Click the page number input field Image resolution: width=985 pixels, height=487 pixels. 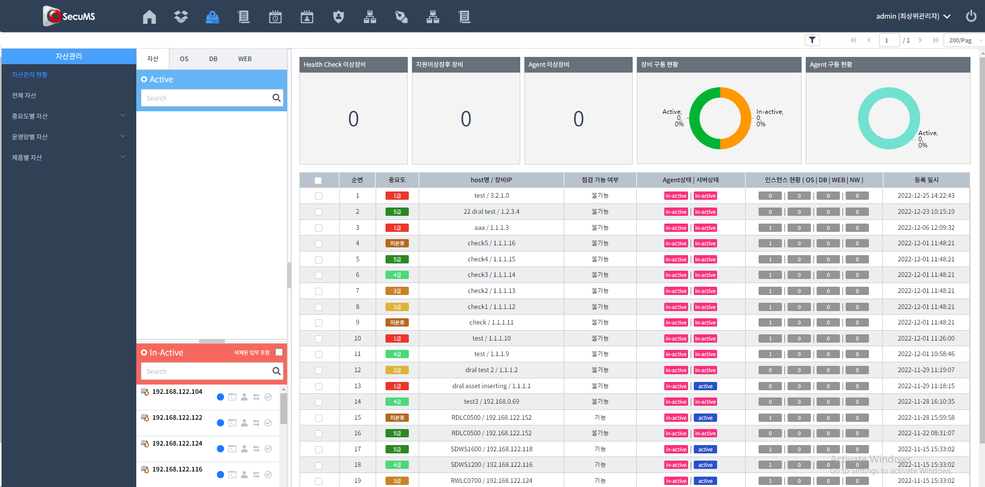tap(889, 40)
